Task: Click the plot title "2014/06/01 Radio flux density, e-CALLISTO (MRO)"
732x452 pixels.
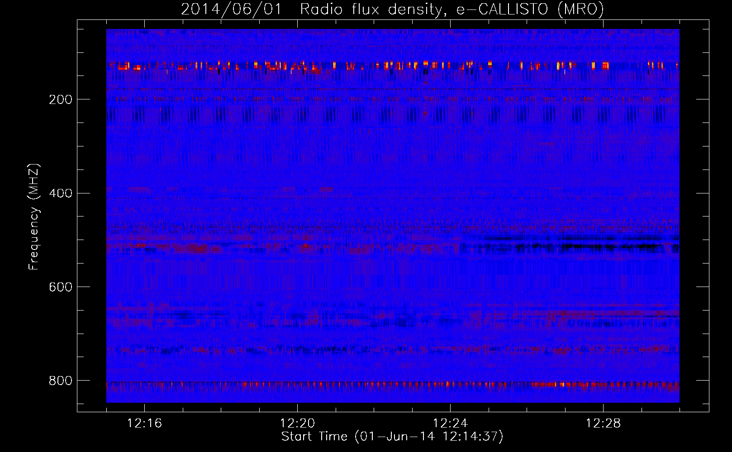Action: pyautogui.click(x=392, y=9)
